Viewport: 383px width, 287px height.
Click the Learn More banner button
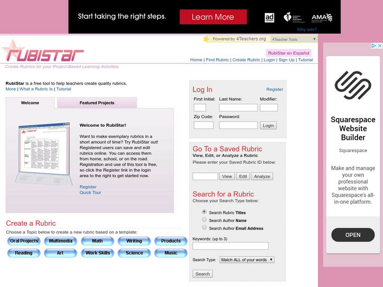click(213, 17)
